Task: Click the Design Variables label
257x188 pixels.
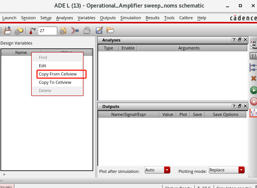Action: [x=16, y=43]
